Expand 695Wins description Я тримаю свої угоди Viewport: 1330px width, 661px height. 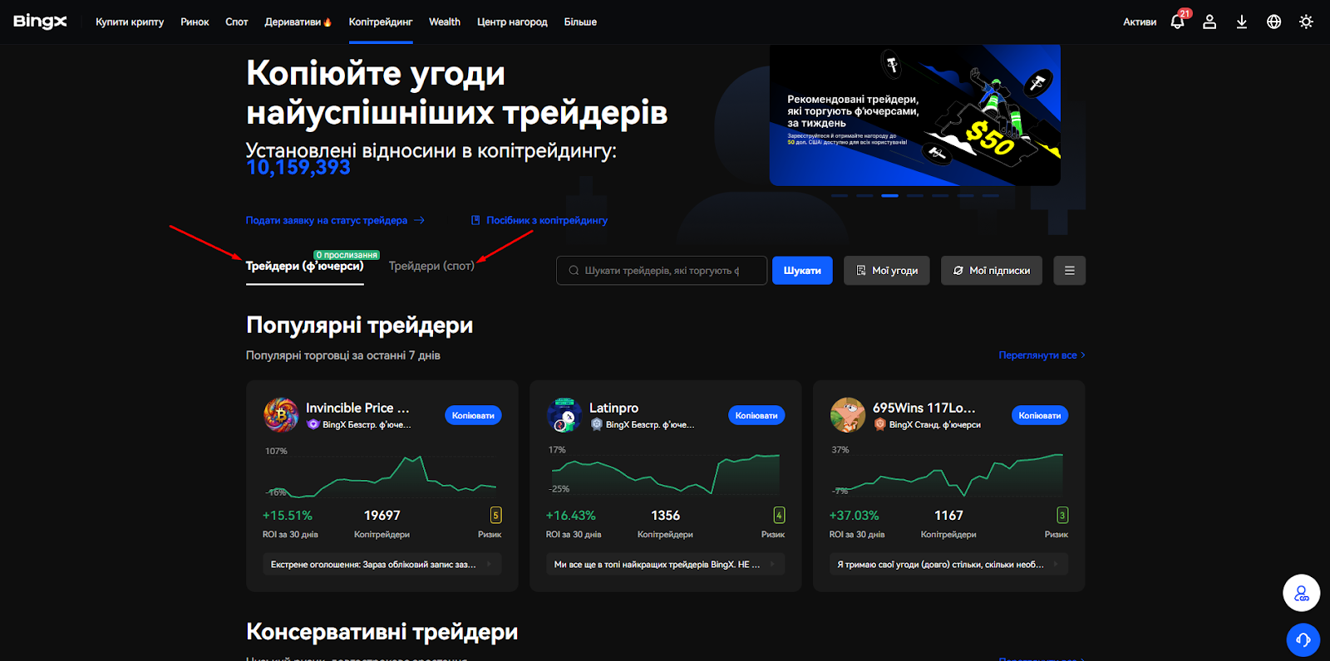[x=948, y=565]
